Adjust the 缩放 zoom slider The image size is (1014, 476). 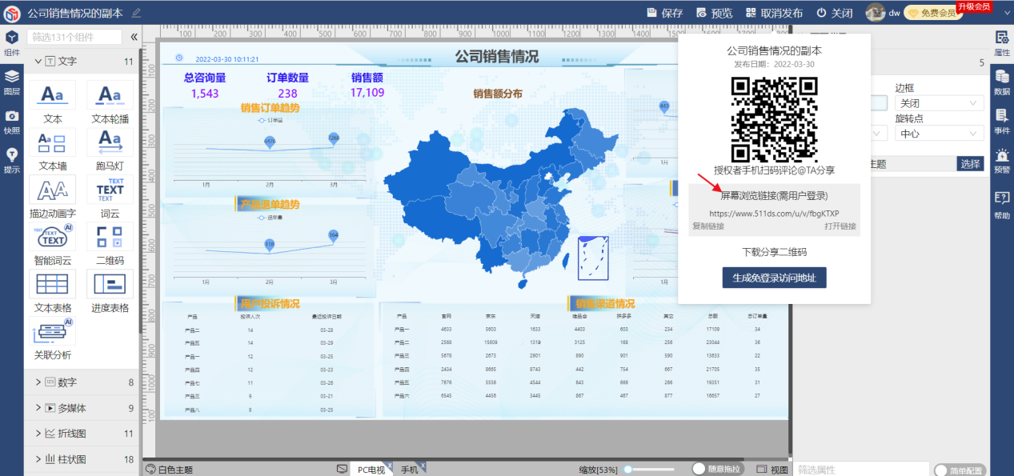(649, 470)
